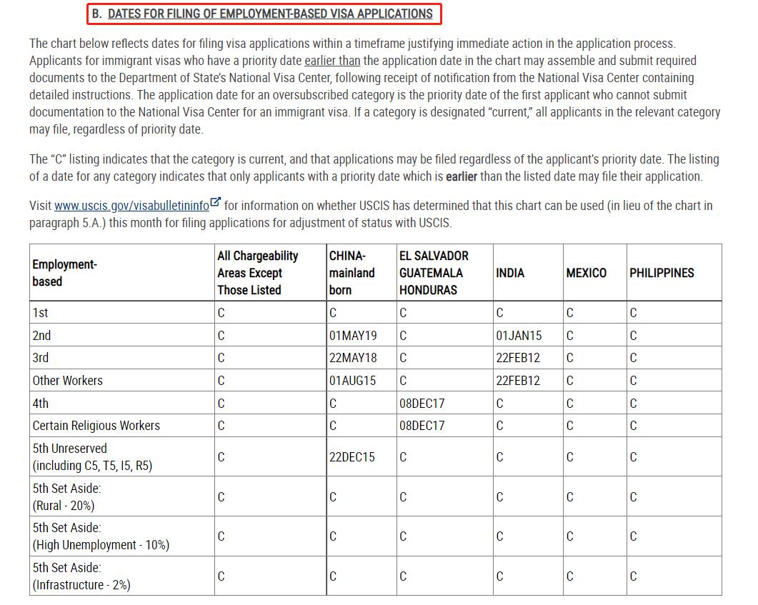Click the external link icon after visabulletininfo
This screenshot has height=605, width=758.
(x=216, y=202)
